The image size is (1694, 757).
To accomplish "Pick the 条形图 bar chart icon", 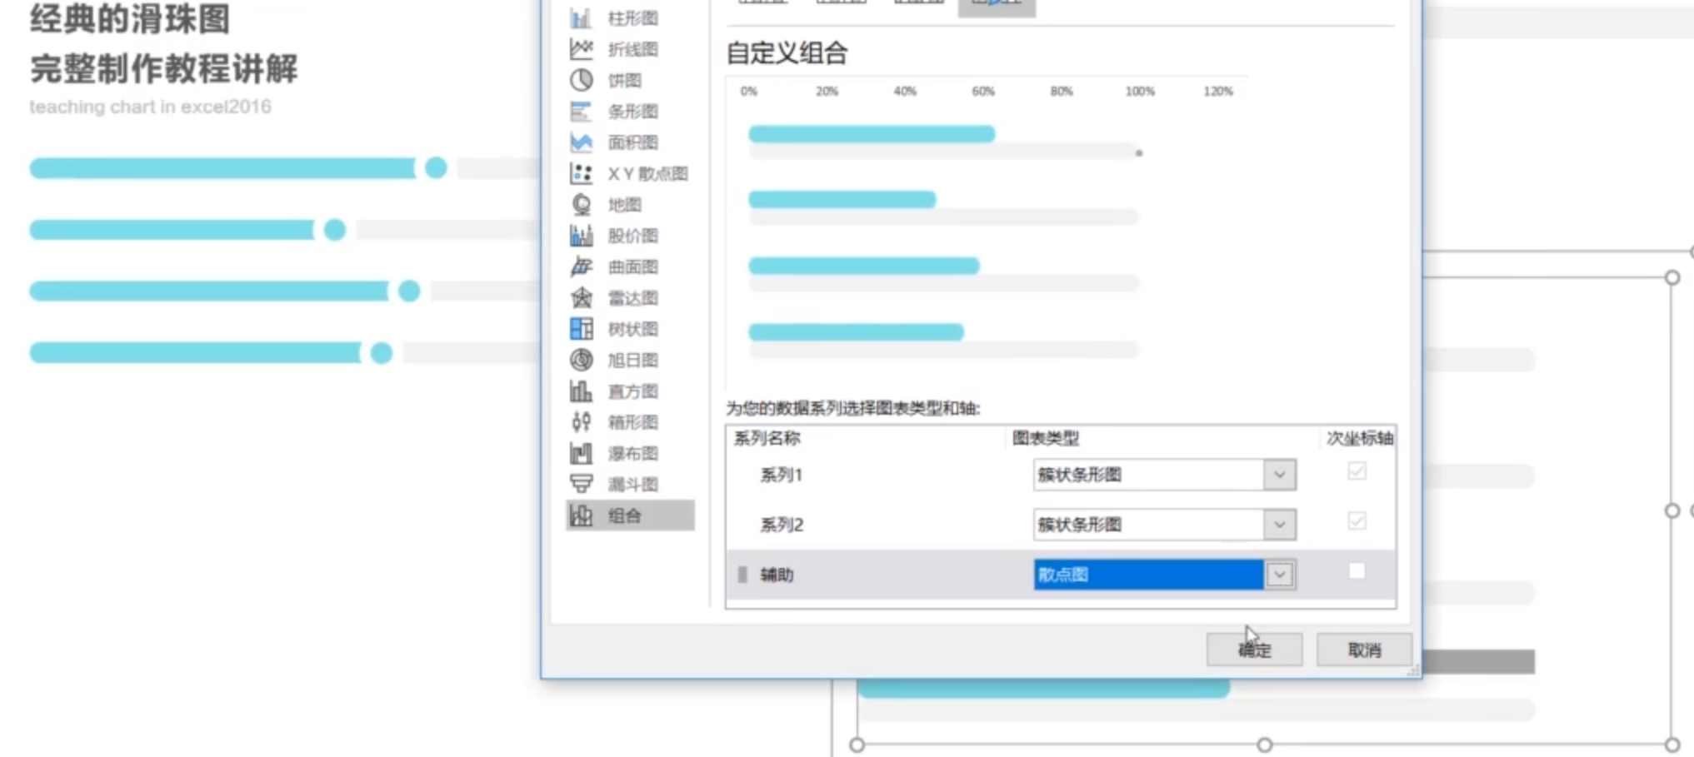I will 581,111.
